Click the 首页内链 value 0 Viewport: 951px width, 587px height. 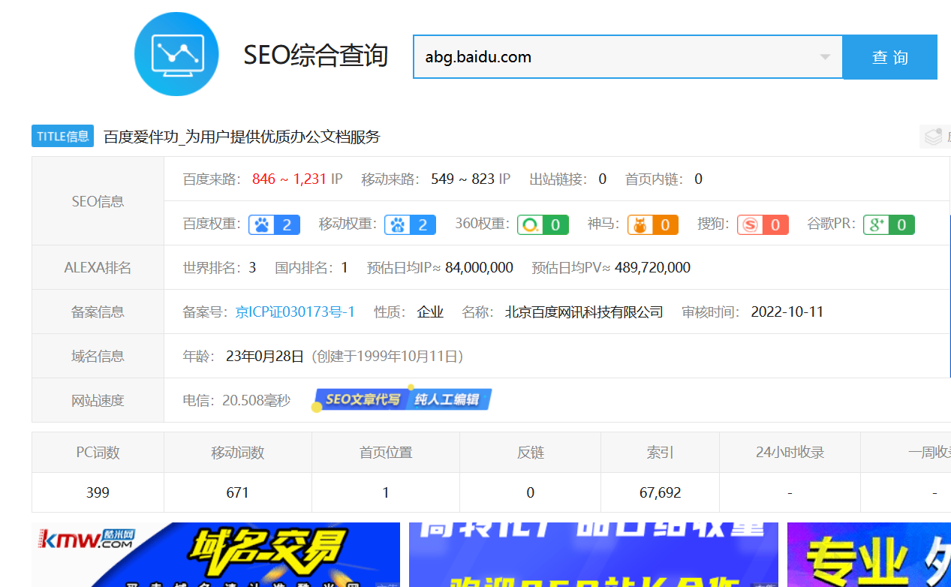(698, 179)
